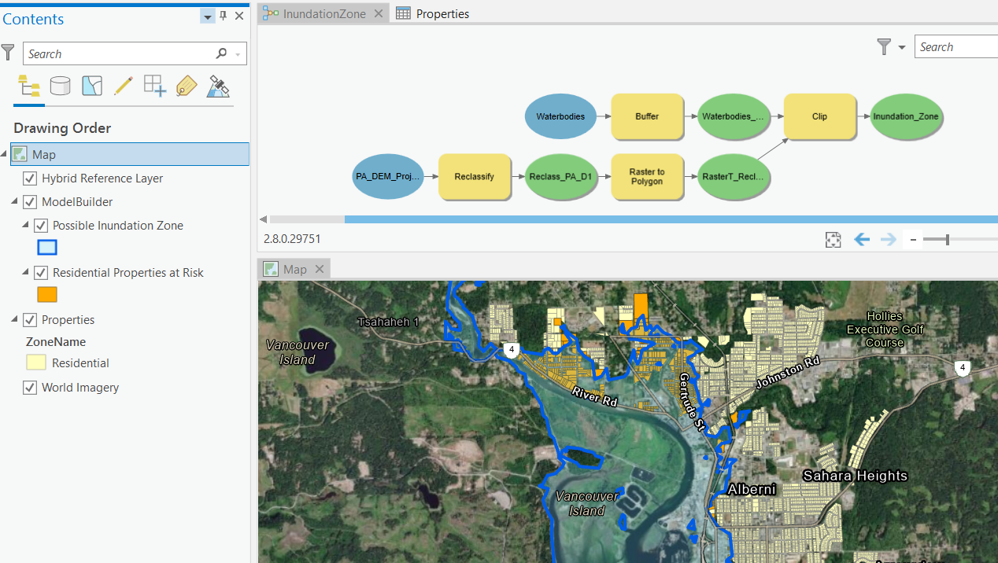Viewport: 998px width, 563px height.
Task: Select the InundationZone model tab
Action: point(324,13)
